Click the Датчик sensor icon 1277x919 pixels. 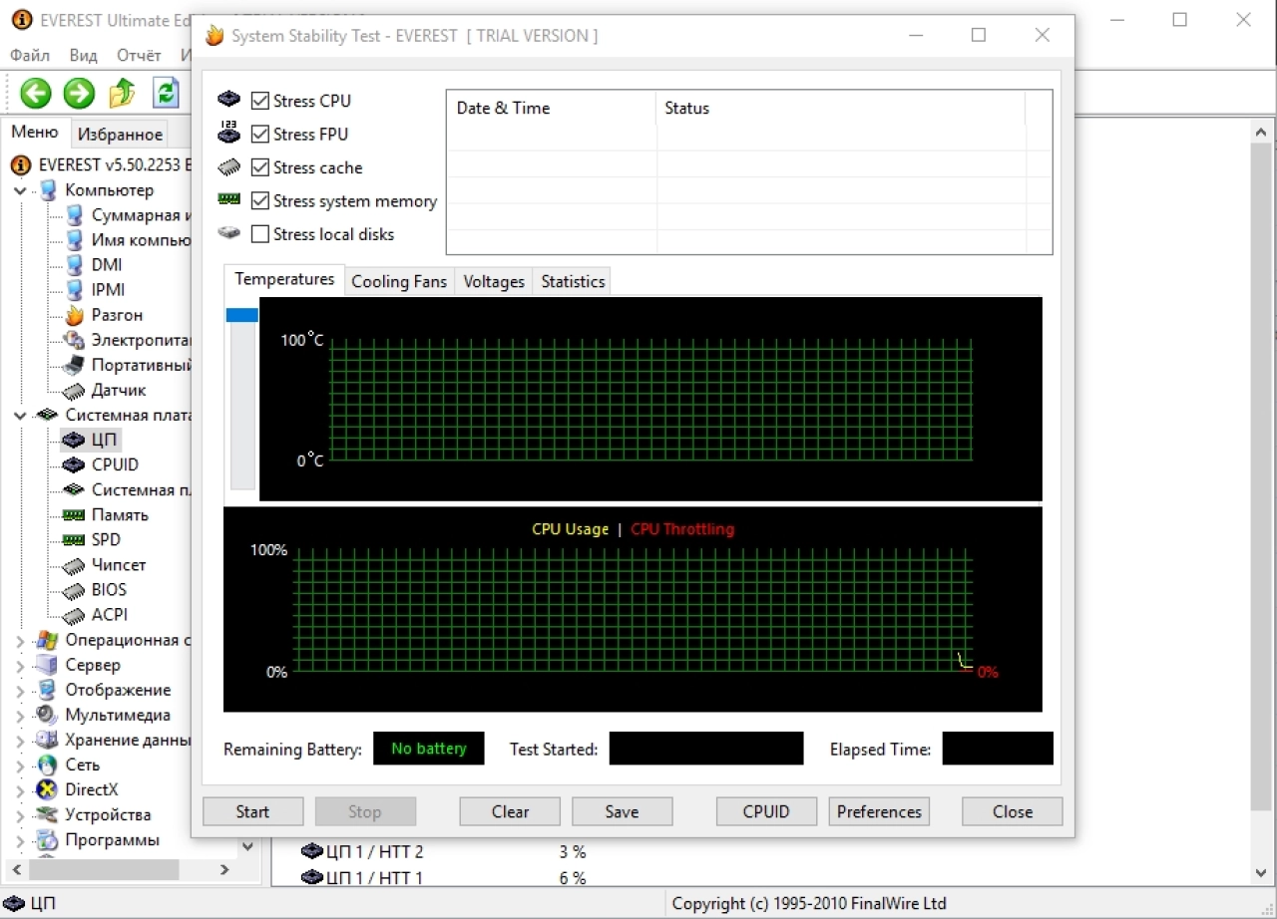(x=74, y=390)
